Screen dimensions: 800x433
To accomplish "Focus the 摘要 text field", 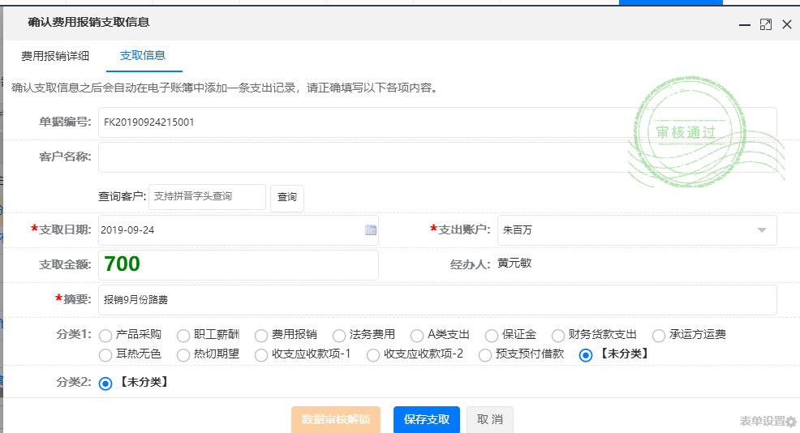I will click(x=437, y=300).
